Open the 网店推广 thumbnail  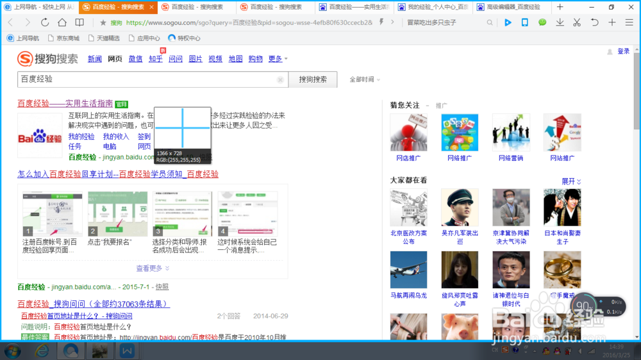coord(408,133)
